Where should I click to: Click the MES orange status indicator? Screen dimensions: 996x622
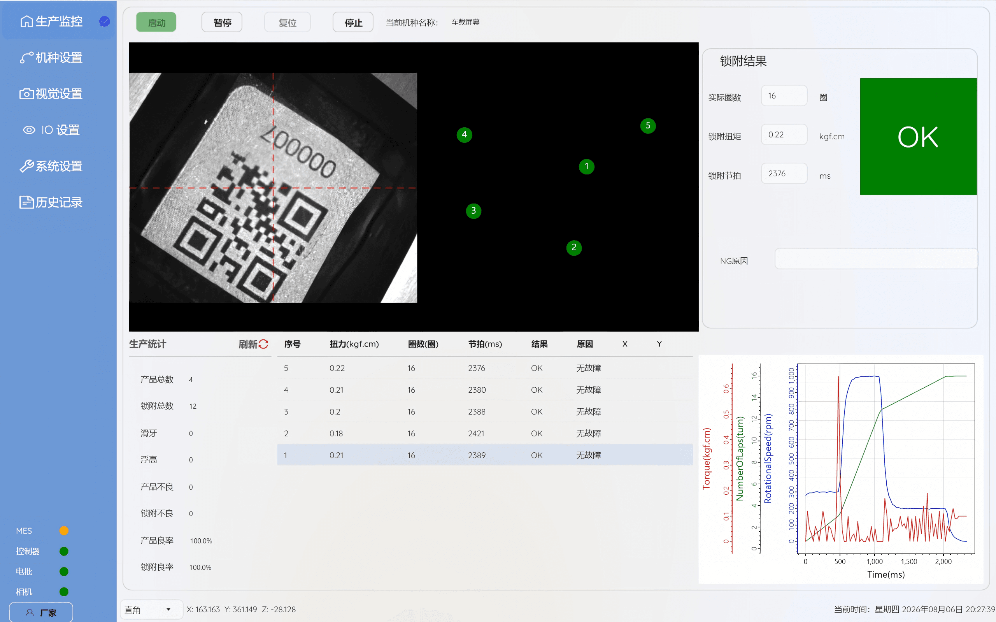64,531
